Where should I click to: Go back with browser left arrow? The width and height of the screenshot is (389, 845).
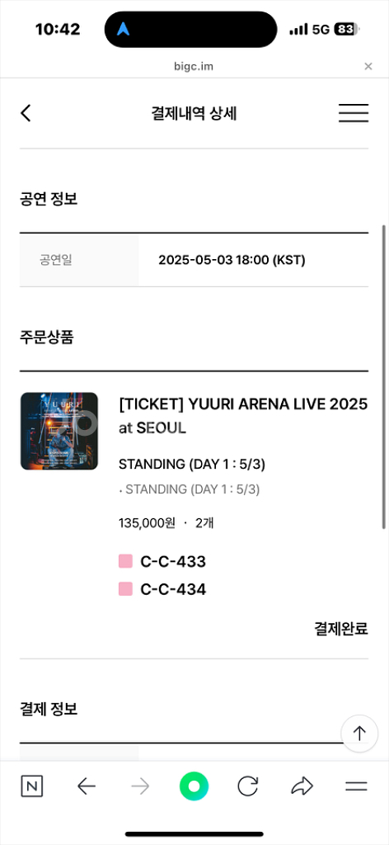86,786
